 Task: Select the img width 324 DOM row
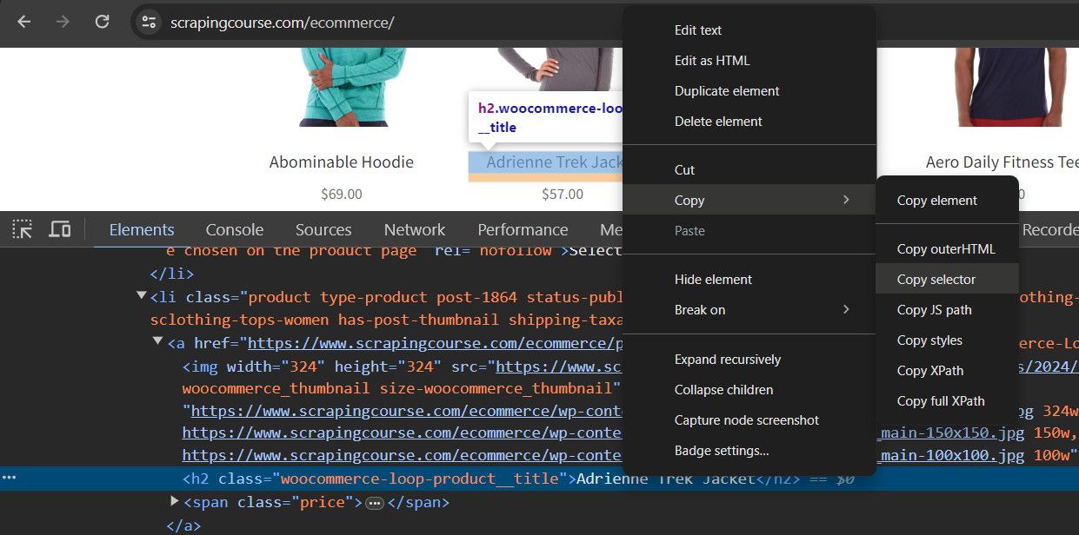[403, 366]
